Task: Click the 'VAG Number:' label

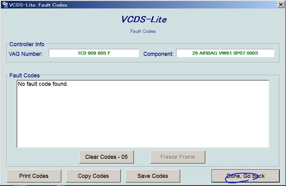Action: [26, 54]
